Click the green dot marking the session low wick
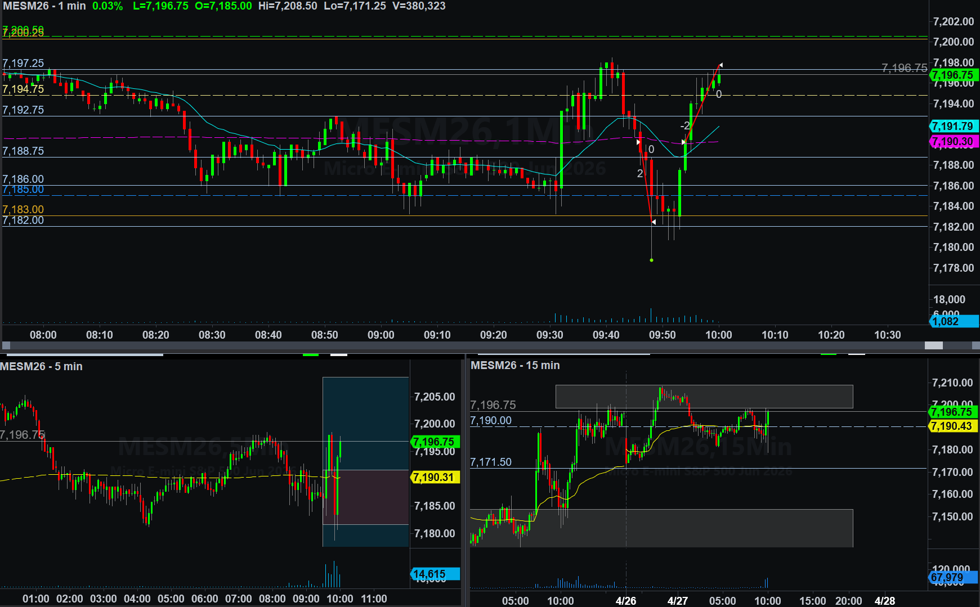This screenshot has height=607, width=980. (651, 260)
